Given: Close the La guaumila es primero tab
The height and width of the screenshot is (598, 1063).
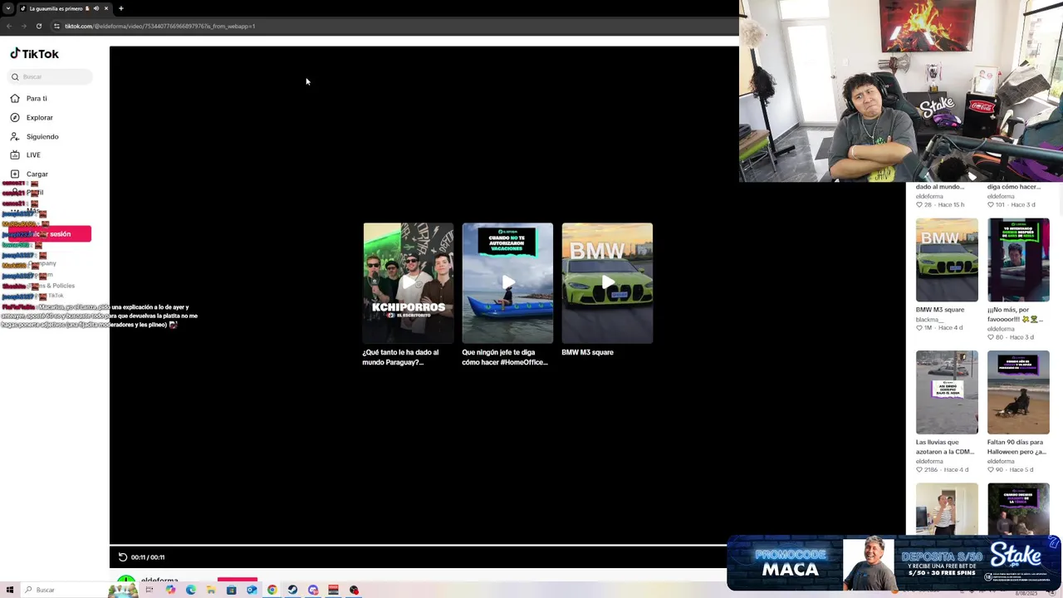Looking at the screenshot, I should (105, 8).
